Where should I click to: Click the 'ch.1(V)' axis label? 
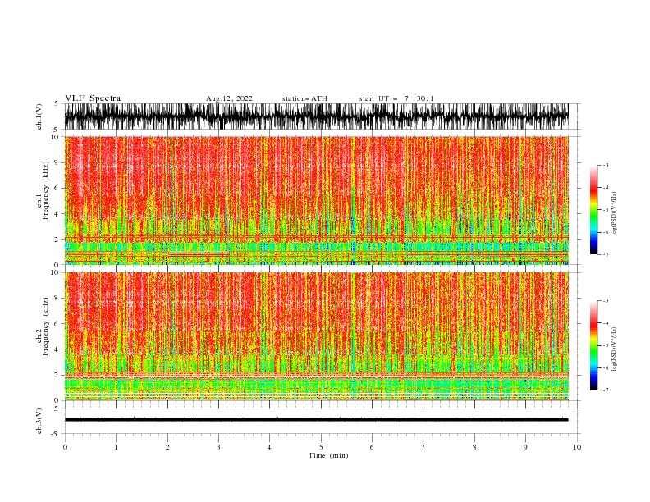39,116
